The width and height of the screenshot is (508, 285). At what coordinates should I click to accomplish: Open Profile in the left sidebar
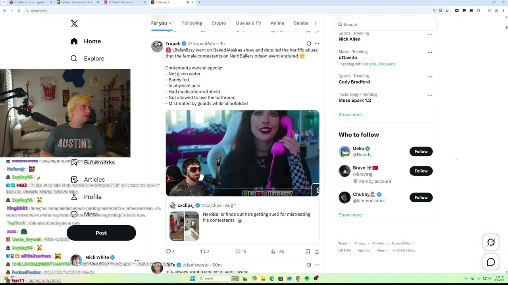point(86,197)
